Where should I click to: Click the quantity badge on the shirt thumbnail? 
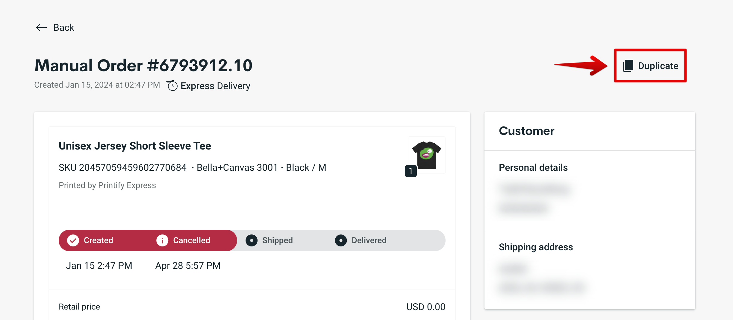click(x=411, y=171)
